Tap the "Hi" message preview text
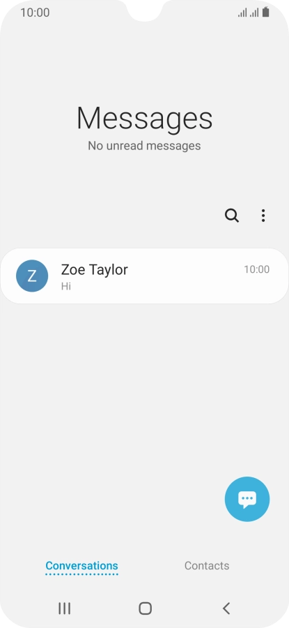The height and width of the screenshot is (628, 289). pyautogui.click(x=66, y=286)
